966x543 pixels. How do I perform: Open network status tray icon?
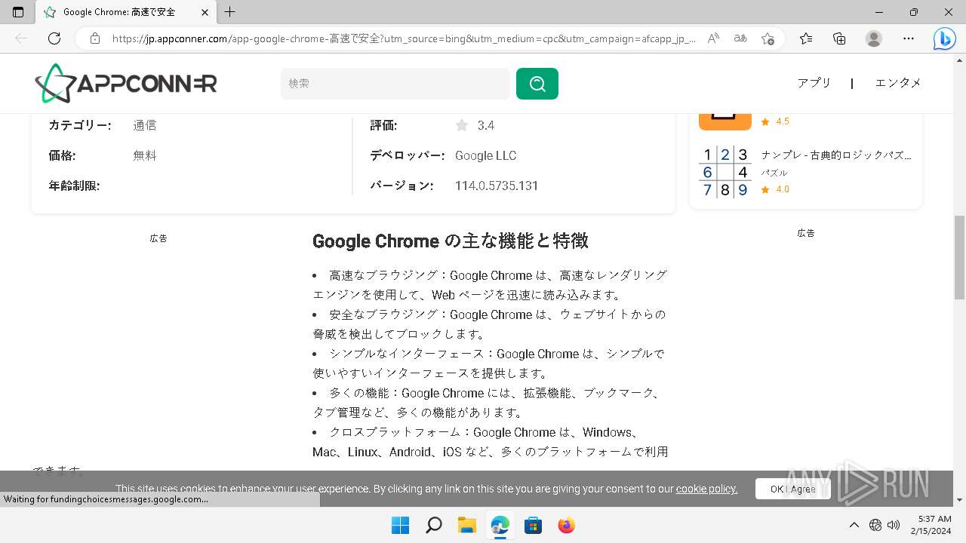point(875,525)
